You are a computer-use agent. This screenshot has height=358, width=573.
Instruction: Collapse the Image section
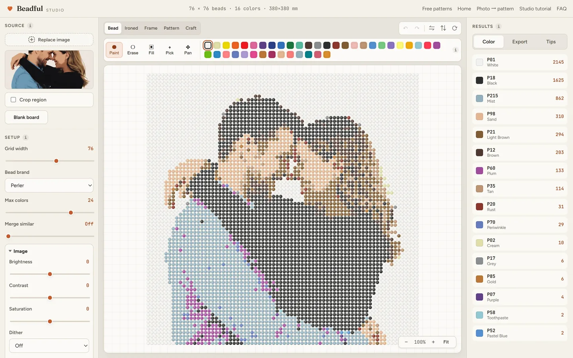18,251
